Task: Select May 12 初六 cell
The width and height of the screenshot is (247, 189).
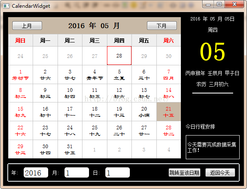Action: 119,93
